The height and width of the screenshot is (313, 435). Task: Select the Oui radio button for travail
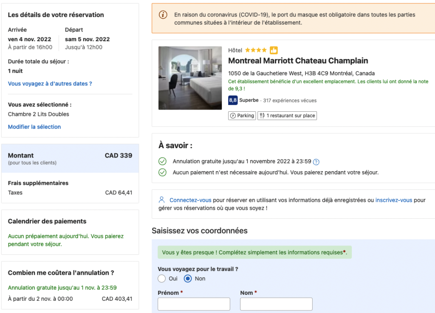[x=161, y=279]
